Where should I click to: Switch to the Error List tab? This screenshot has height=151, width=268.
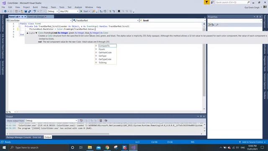(38, 137)
